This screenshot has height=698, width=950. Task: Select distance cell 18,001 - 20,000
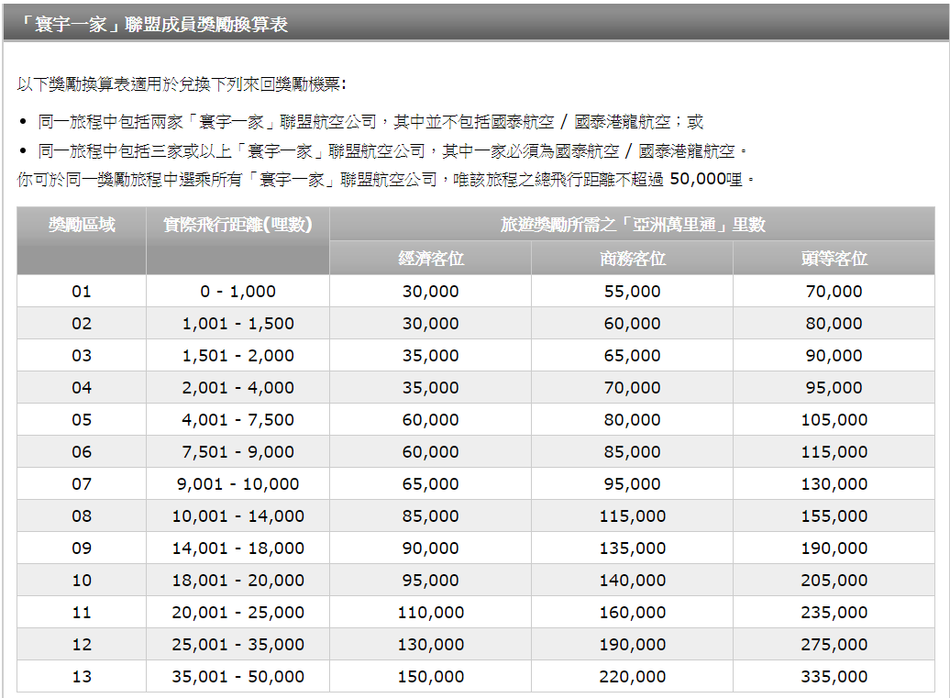pos(238,581)
